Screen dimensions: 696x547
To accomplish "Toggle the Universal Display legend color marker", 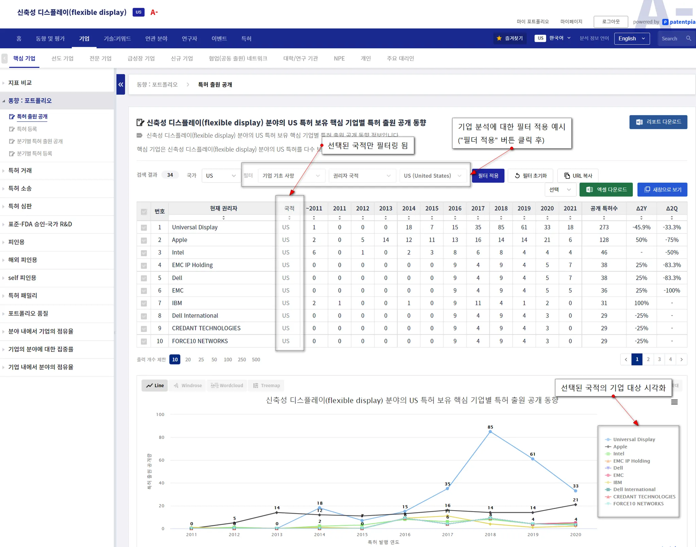I will pyautogui.click(x=608, y=440).
